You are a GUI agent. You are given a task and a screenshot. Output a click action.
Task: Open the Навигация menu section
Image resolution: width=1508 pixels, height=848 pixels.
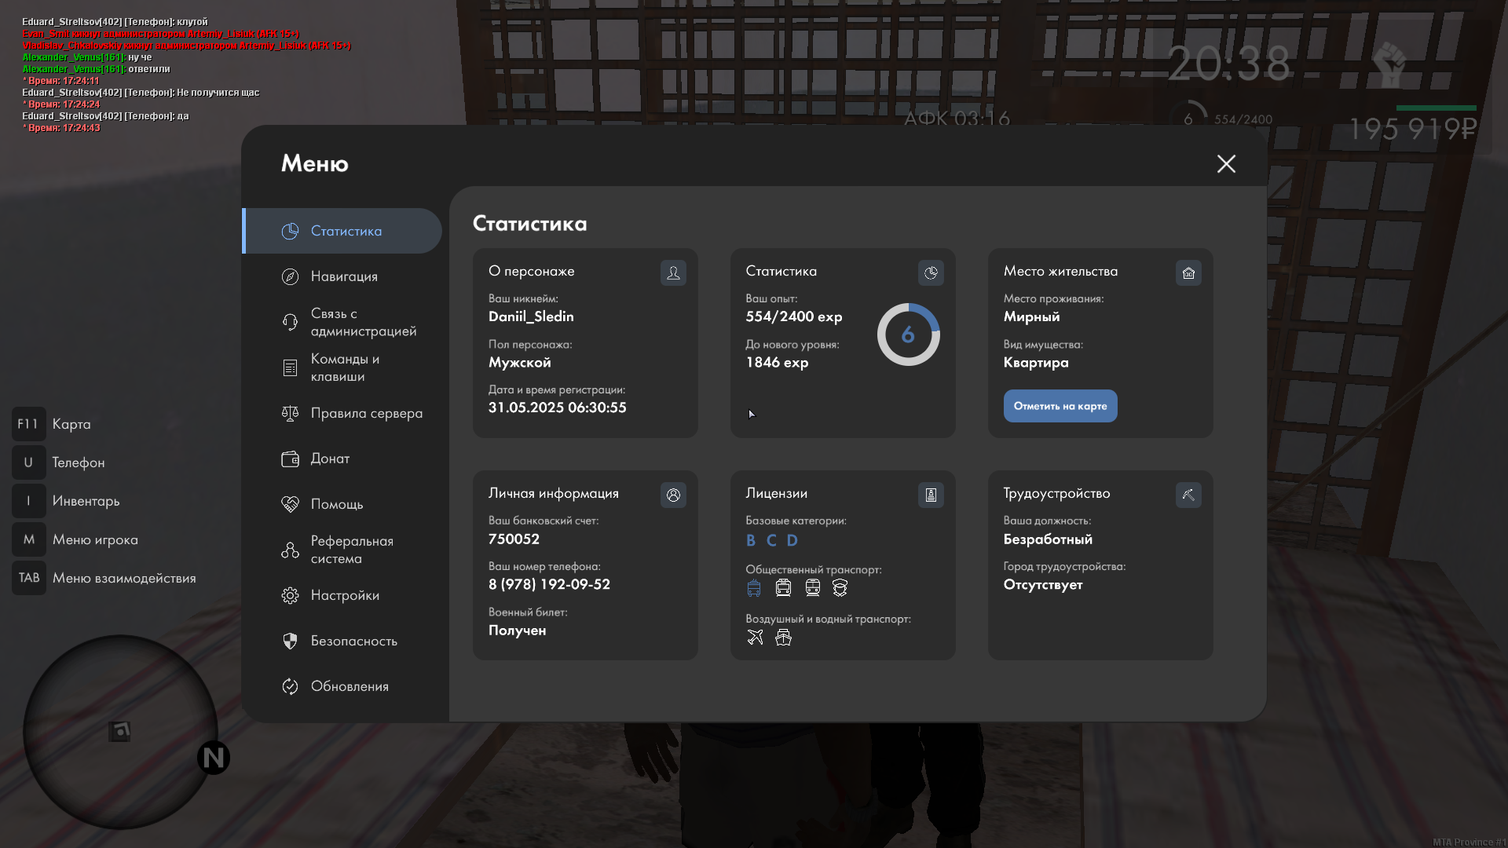343,276
